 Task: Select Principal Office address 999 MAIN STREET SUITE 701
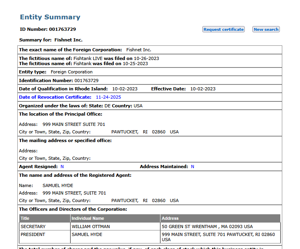(x=74, y=125)
